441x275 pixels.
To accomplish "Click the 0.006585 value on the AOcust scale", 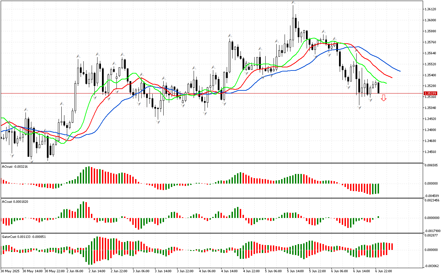I will (x=432, y=165).
